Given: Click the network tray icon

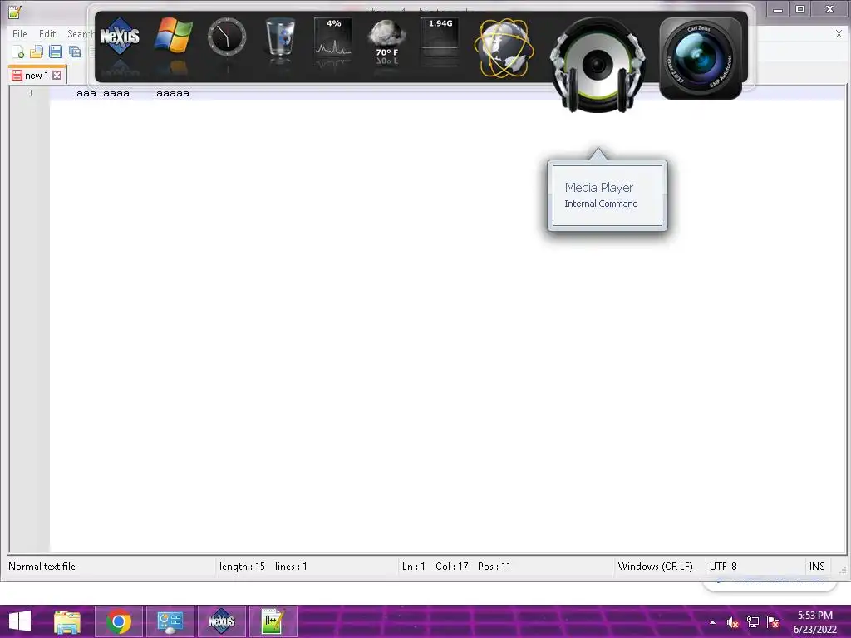Looking at the screenshot, I should tap(753, 622).
